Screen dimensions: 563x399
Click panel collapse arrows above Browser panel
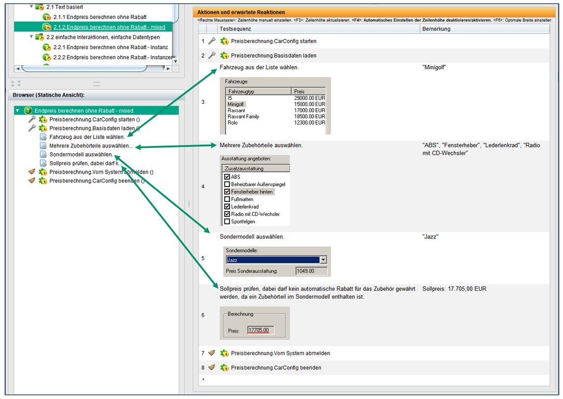pyautogui.click(x=16, y=83)
